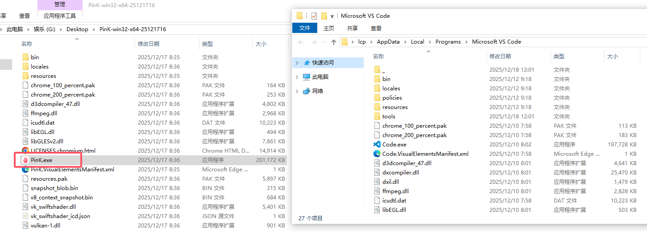Open the 管理 contextual tab
Image resolution: width=647 pixels, height=235 pixels.
point(60,4)
